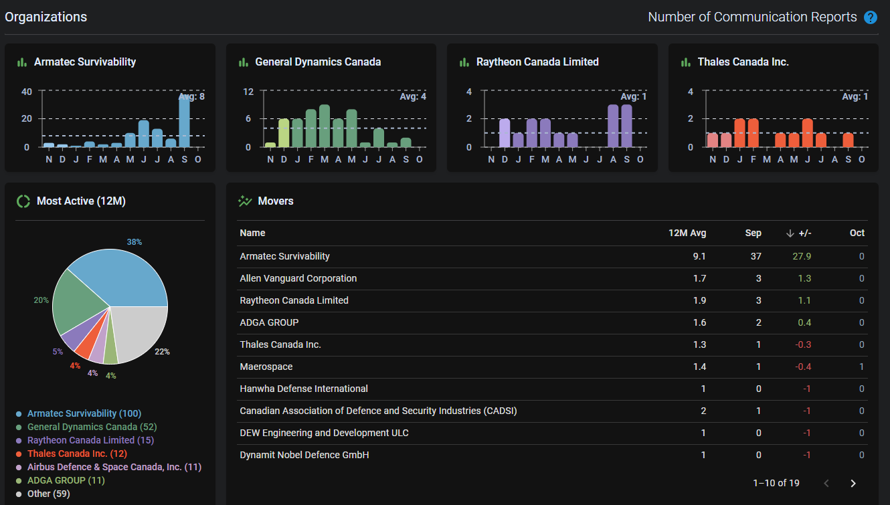Click the General Dynamics Canada chart title
Image resolution: width=890 pixels, height=505 pixels.
(x=318, y=62)
